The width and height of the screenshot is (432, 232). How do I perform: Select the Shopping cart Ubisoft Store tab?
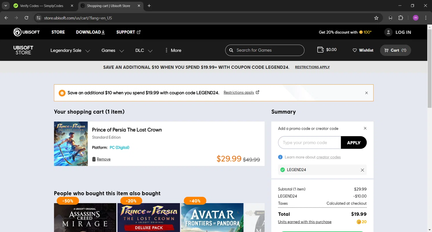tap(109, 6)
